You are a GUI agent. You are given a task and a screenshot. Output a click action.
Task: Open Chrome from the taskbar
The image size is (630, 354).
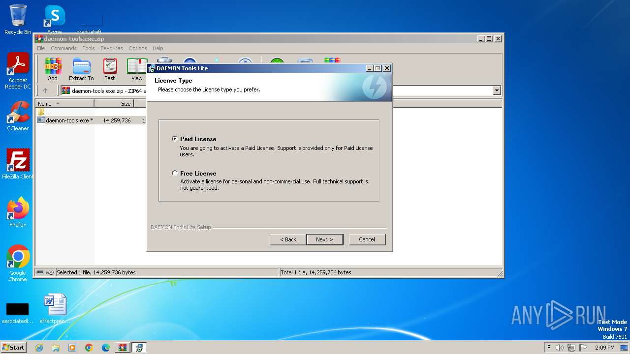(x=89, y=348)
